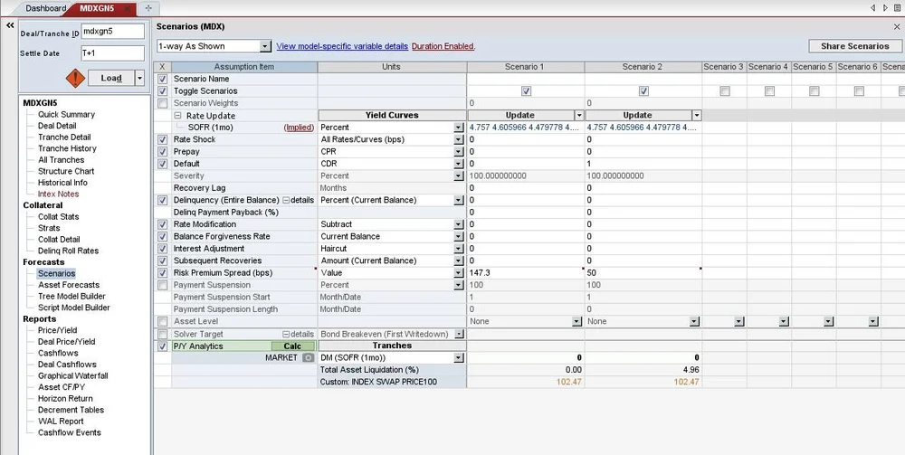The height and width of the screenshot is (455, 905).
Task: Open Default CDR units dropdown
Action: (x=459, y=164)
